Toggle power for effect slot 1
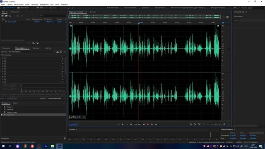Screen dimensions: 265x149 pos(5,58)
